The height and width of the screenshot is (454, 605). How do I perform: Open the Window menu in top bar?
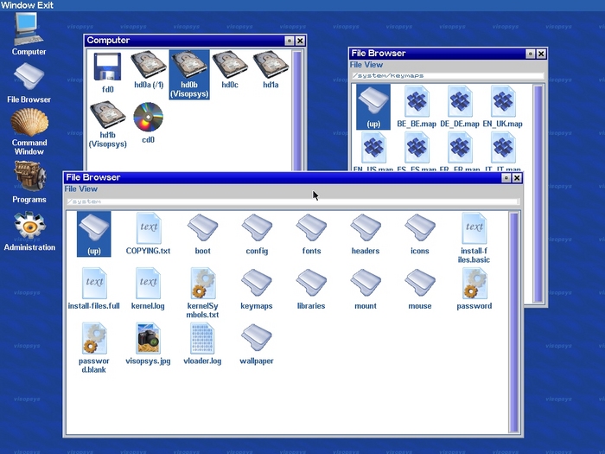(16, 5)
